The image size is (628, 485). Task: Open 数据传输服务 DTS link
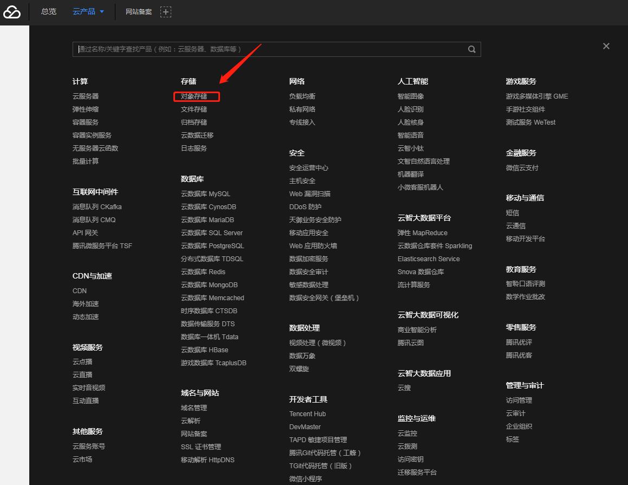point(208,324)
